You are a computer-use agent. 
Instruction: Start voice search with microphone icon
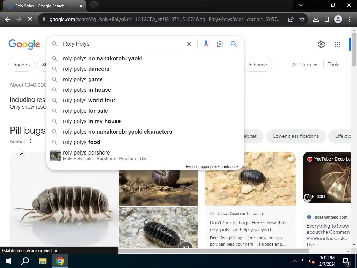pyautogui.click(x=206, y=44)
